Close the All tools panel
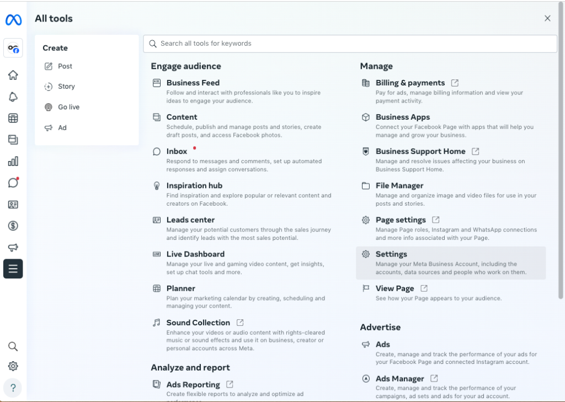The image size is (565, 402). 547,18
